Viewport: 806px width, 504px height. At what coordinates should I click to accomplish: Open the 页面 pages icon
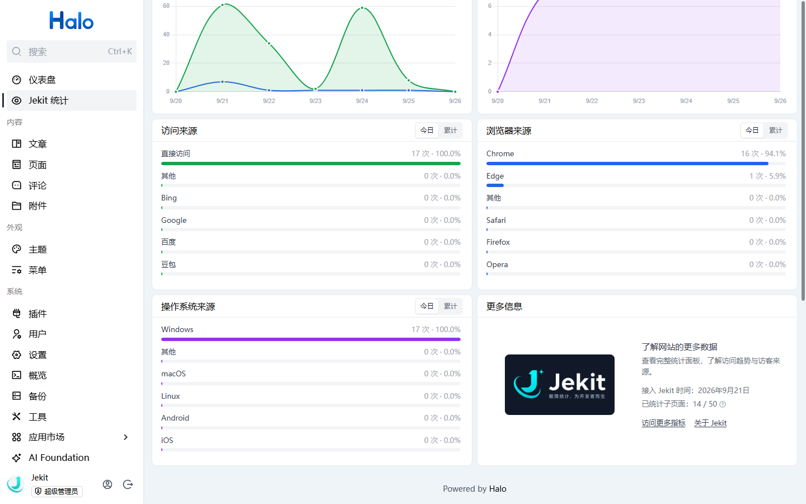[17, 165]
